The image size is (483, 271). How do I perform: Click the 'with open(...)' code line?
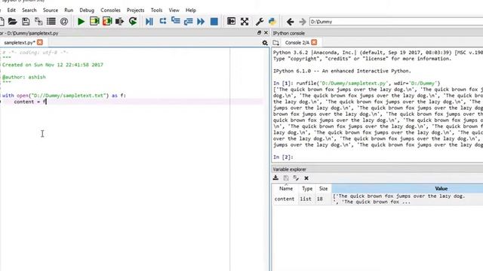coord(64,96)
